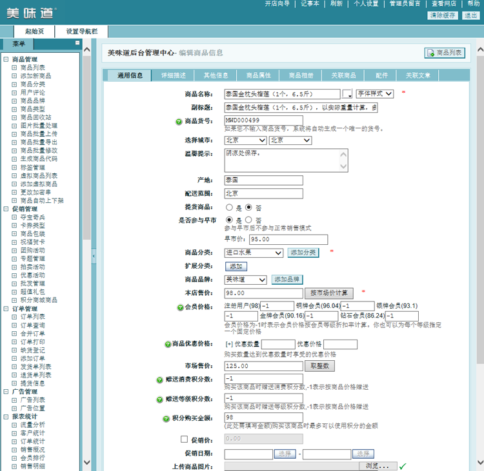Collapse the 订单管理 tree group
The height and width of the screenshot is (471, 484).
tap(6, 309)
